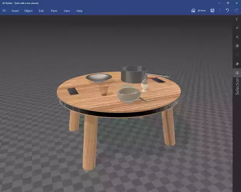
Task: Click the first icon under the sidebar chevron
Action: click(237, 28)
